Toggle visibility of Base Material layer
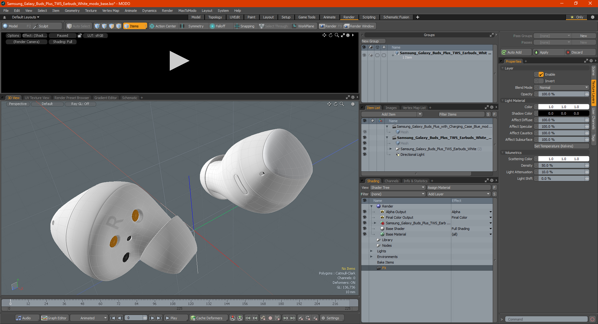 pos(364,234)
